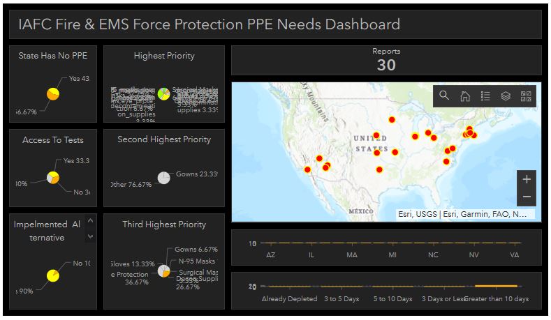Select the Access To Tests pie chart
551x320 pixels.
pyautogui.click(x=52, y=178)
